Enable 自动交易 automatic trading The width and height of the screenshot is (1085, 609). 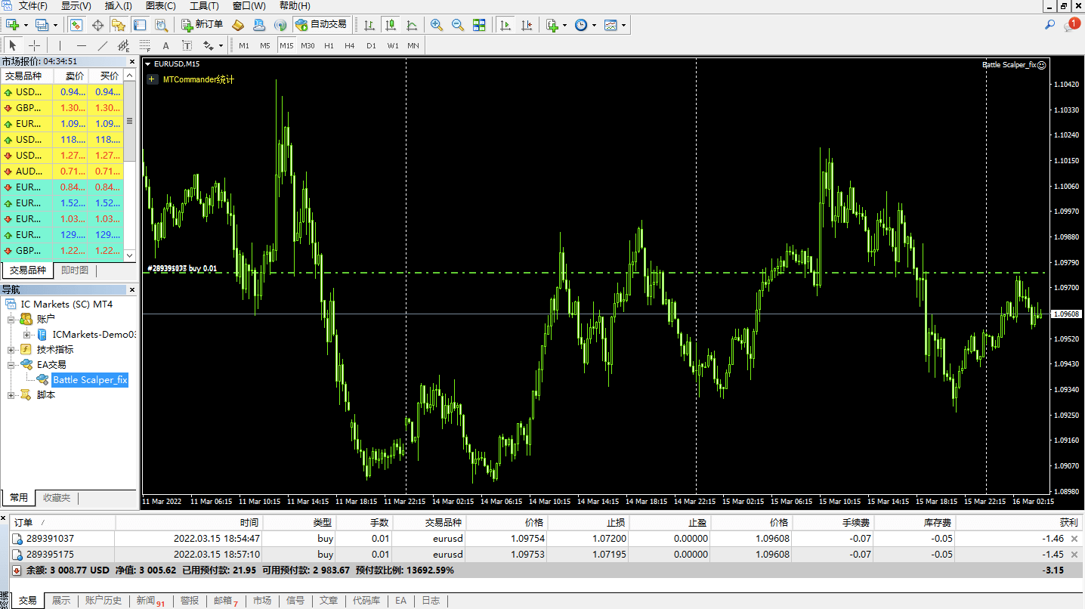pos(321,24)
